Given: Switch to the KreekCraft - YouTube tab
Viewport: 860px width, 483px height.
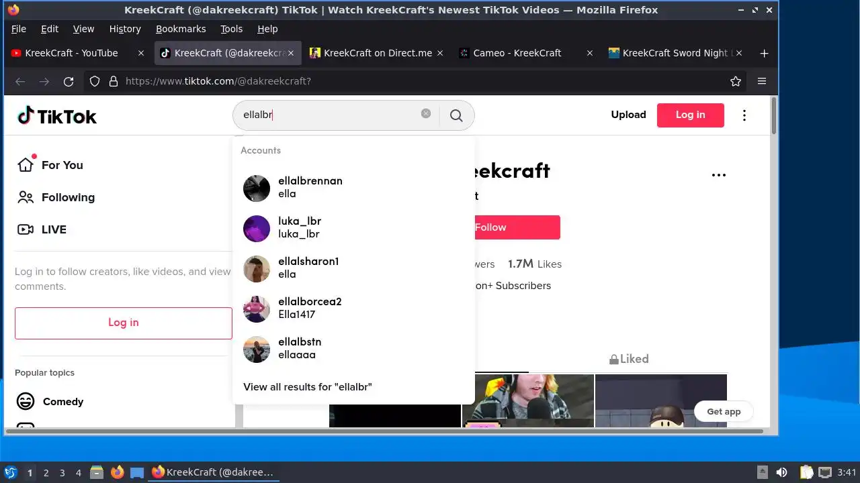Looking at the screenshot, I should [71, 53].
